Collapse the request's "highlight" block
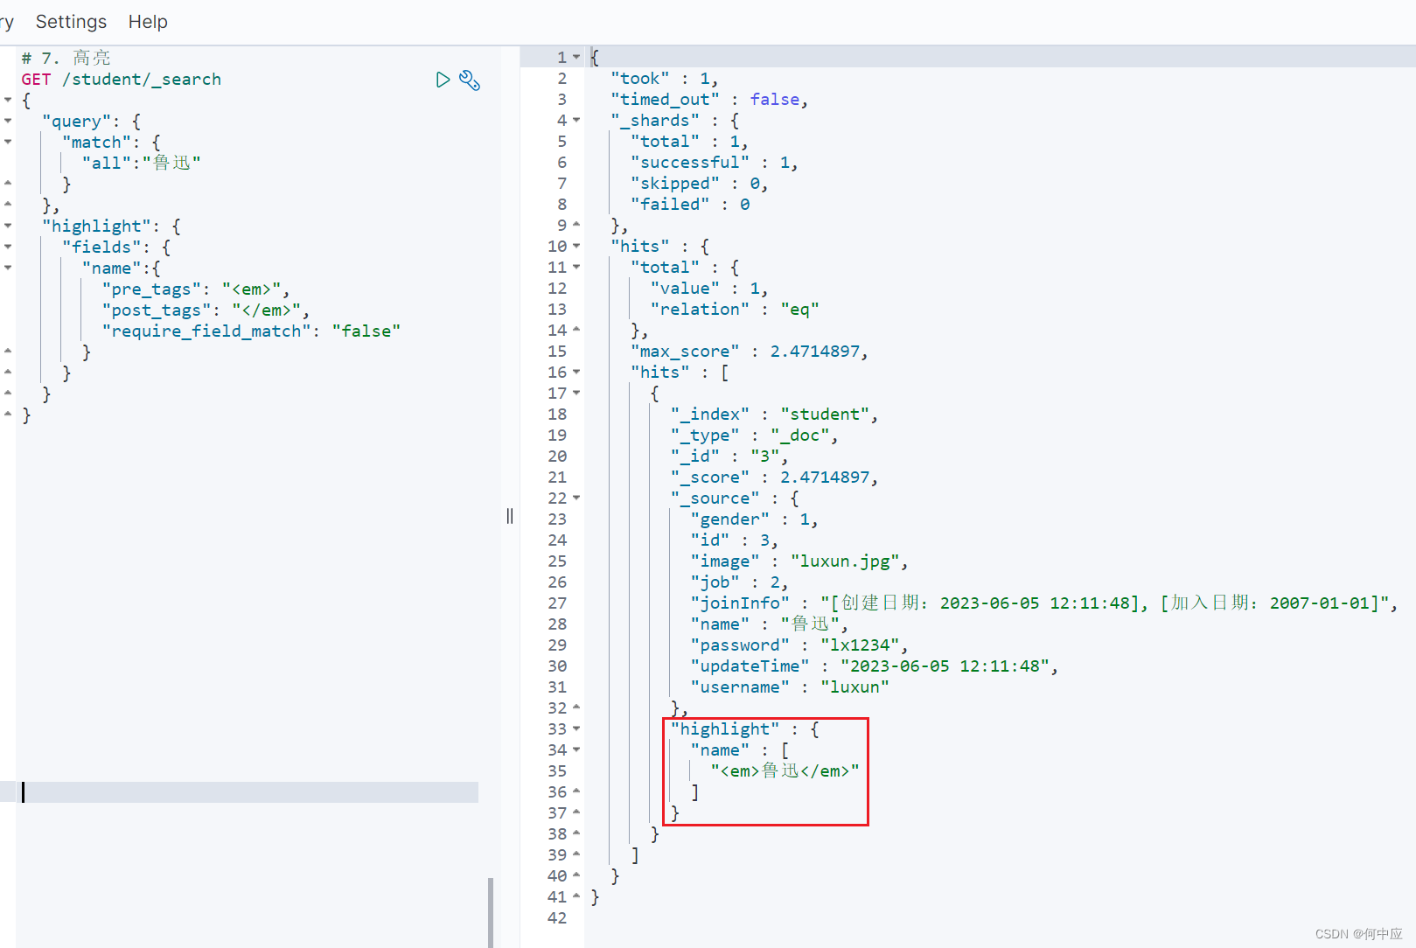Image resolution: width=1416 pixels, height=948 pixels. [8, 226]
